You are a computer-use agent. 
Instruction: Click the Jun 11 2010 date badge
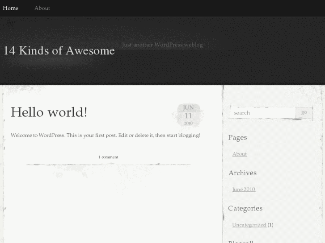click(188, 115)
